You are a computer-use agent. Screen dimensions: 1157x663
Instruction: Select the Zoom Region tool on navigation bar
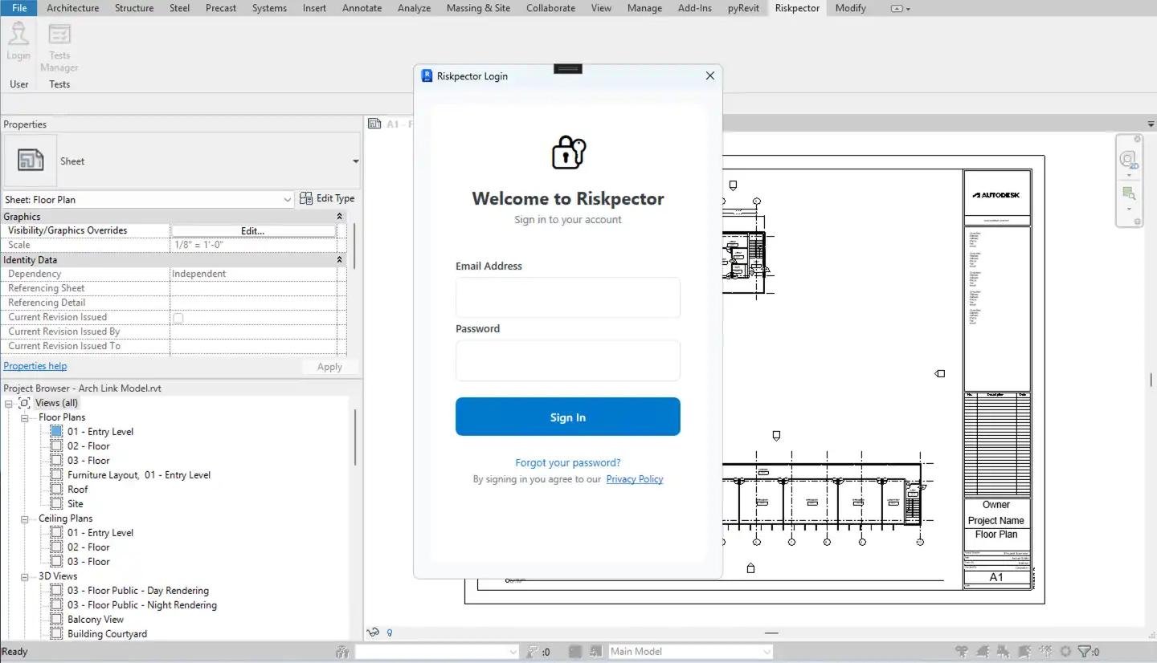(x=1129, y=193)
